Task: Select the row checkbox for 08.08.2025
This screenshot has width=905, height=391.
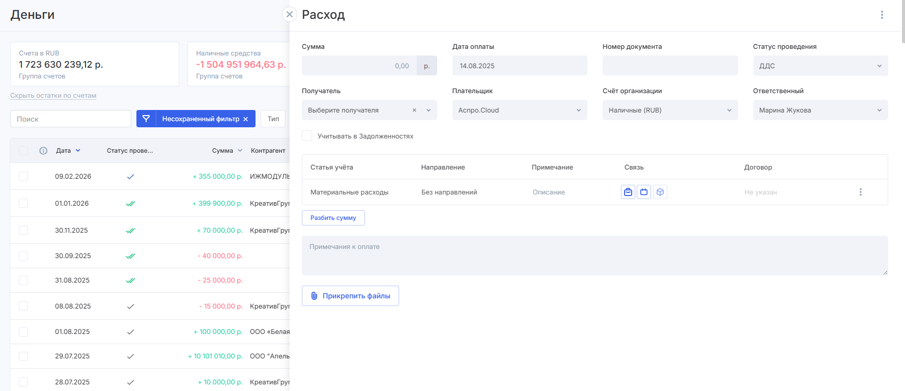Action: (23, 306)
